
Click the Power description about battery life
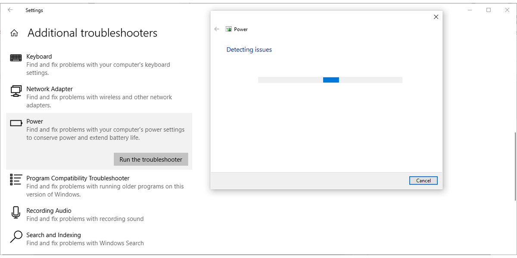(106, 134)
